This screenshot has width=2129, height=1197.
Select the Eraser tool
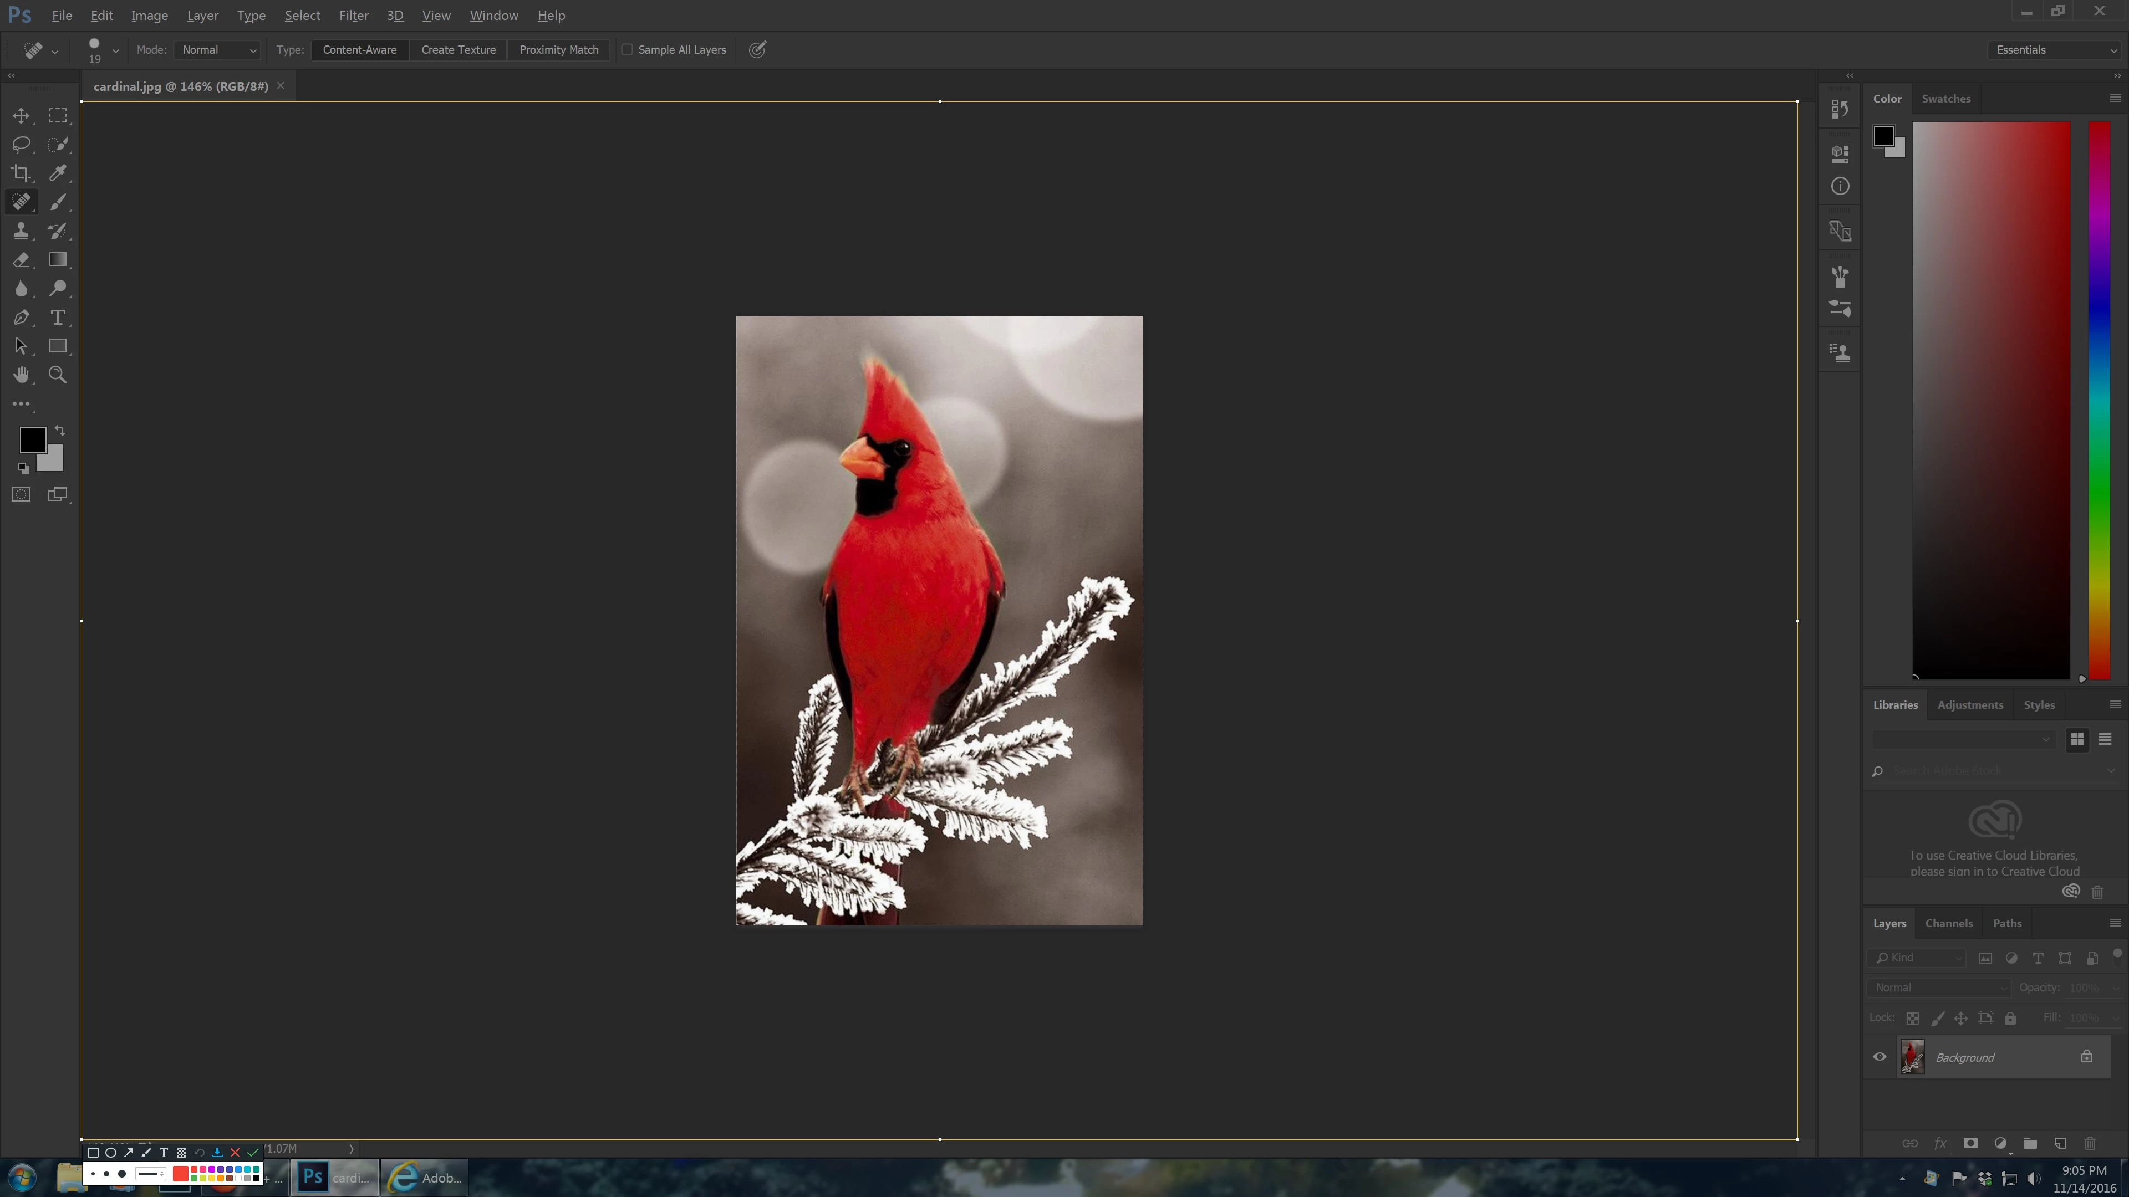click(x=21, y=260)
